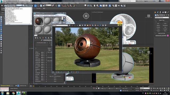The height and width of the screenshot is (95, 170).
Task: Open the Selected key filter dropdown
Action: [x=145, y=88]
